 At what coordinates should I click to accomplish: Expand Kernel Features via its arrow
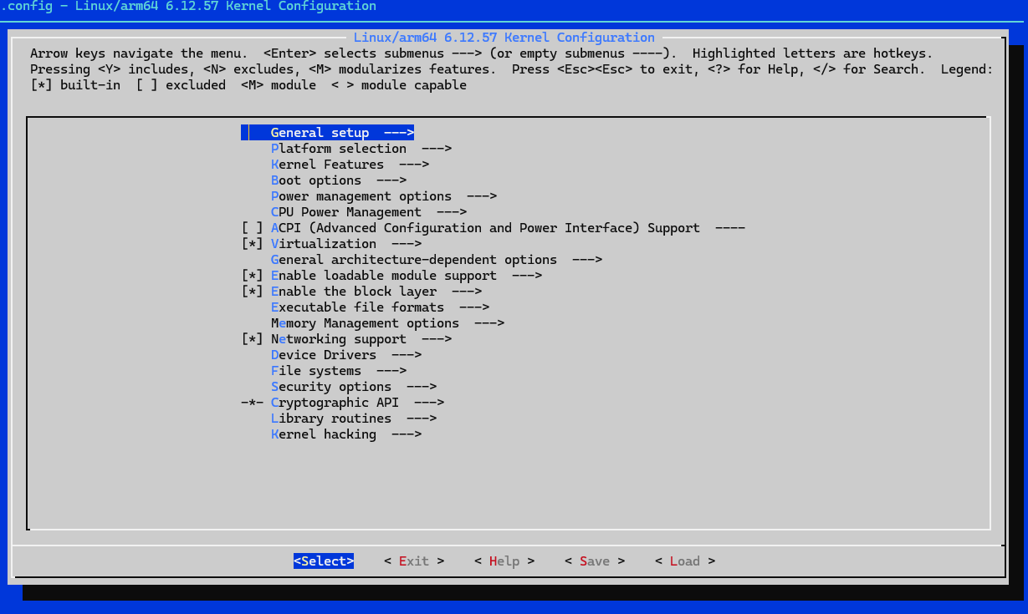pos(414,165)
